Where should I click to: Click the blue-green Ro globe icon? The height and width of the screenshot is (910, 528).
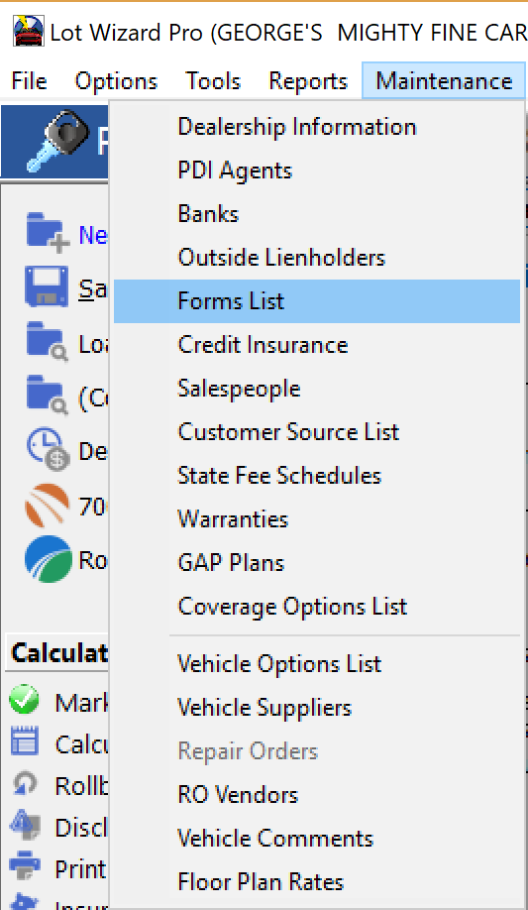click(x=49, y=558)
